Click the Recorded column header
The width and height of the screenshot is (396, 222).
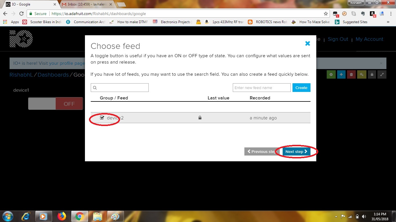pyautogui.click(x=260, y=98)
